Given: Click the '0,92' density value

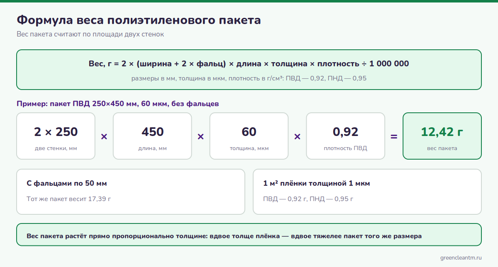Looking at the screenshot, I should coord(346,132).
